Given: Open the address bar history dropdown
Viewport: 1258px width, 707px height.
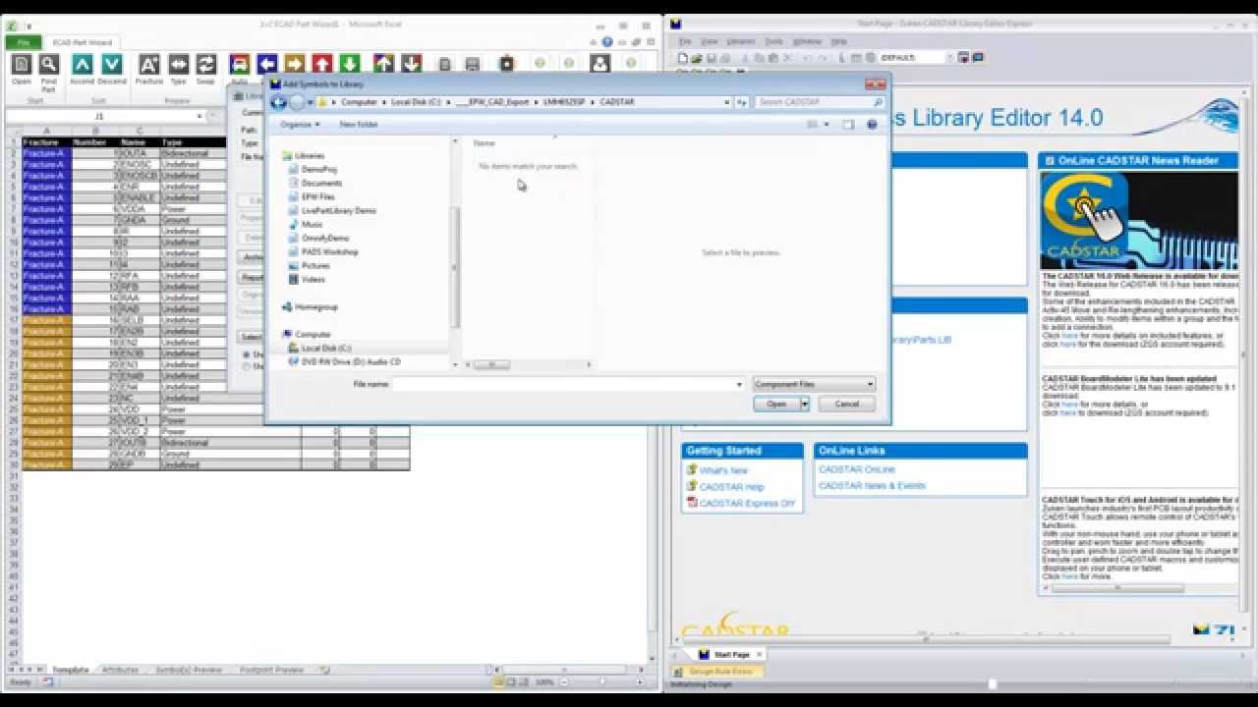Looking at the screenshot, I should tap(726, 102).
